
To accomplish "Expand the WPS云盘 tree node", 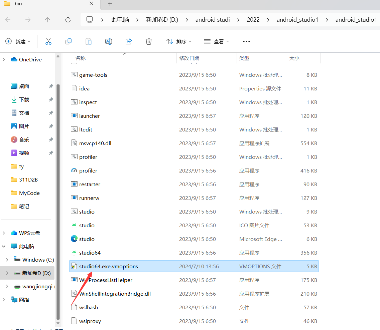I will click(4, 233).
